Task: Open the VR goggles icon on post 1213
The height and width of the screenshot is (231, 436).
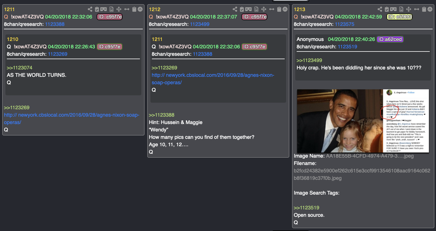Action: coord(394,9)
